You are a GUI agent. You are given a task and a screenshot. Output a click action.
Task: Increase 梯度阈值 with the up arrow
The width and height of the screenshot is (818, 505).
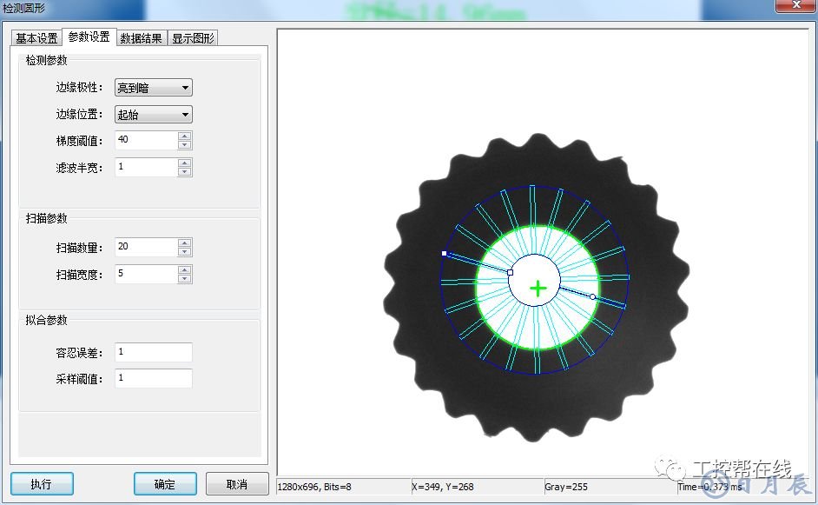coord(184,136)
